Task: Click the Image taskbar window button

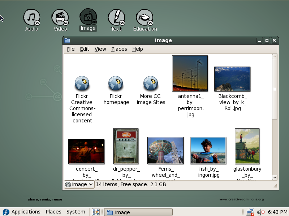Action: (x=138, y=212)
